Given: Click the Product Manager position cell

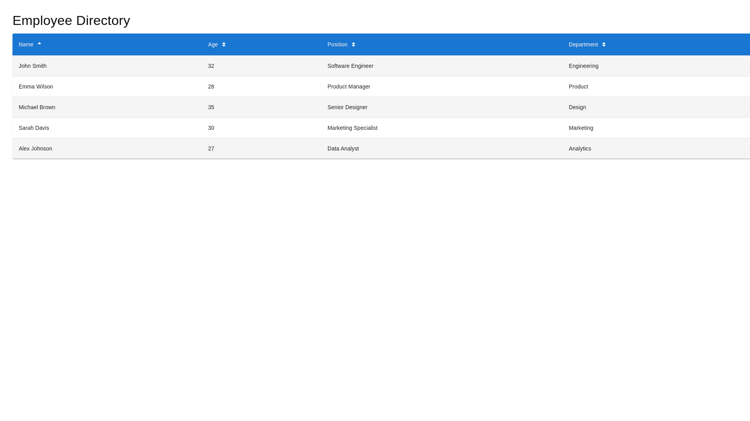Looking at the screenshot, I should click(349, 87).
